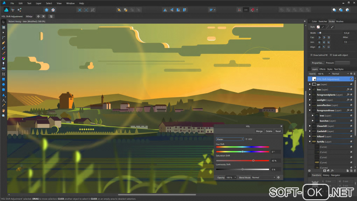
Task: Hide the sunlight layer
Action: [x=351, y=100]
